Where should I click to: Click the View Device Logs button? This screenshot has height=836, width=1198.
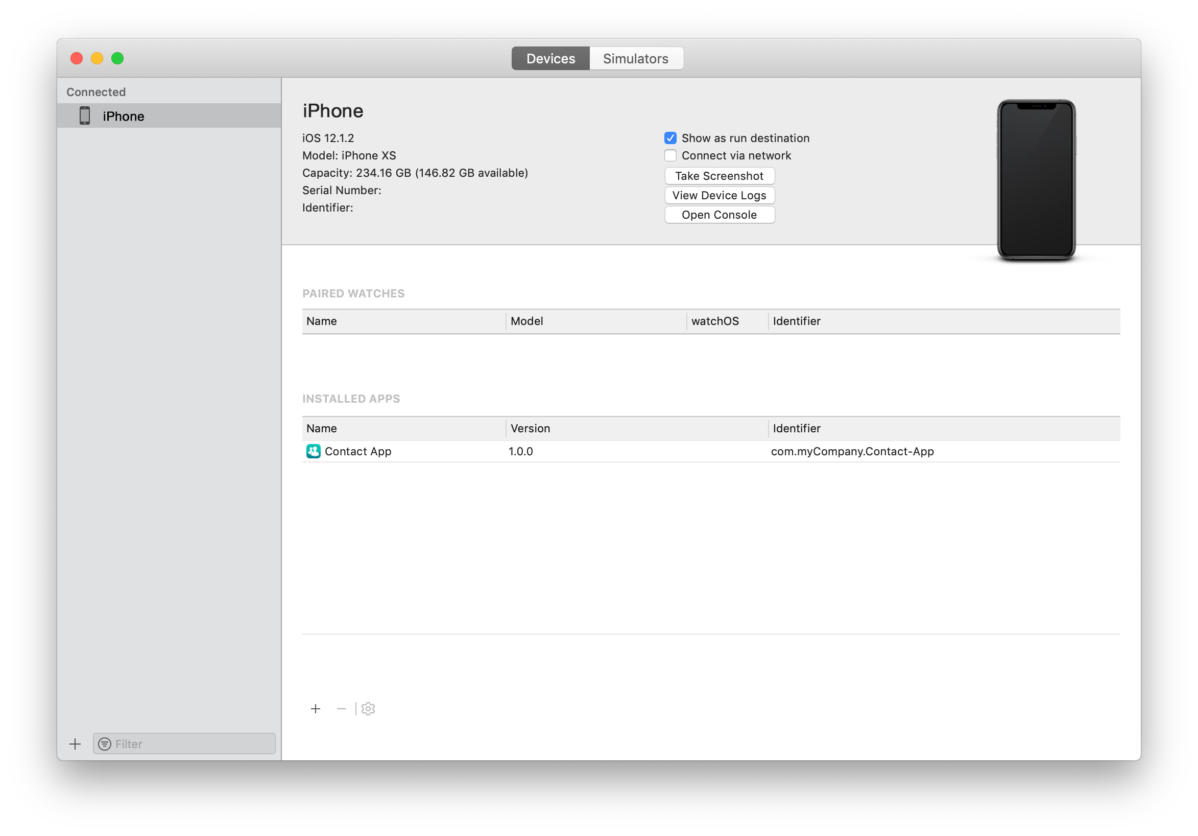pos(719,195)
